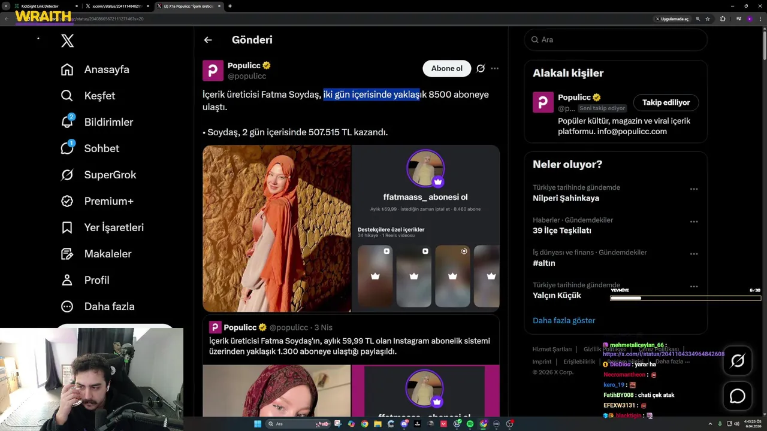This screenshot has height=431, width=767.
Task: Open options for #altın trend
Action: (693, 254)
